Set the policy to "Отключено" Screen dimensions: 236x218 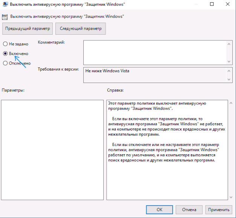pos(5,63)
